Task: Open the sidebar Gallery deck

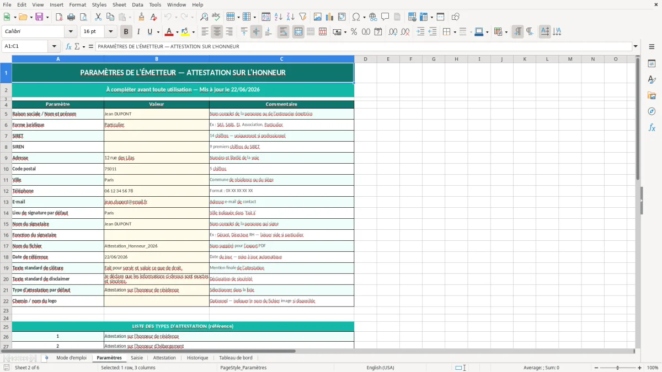Action: [x=652, y=95]
